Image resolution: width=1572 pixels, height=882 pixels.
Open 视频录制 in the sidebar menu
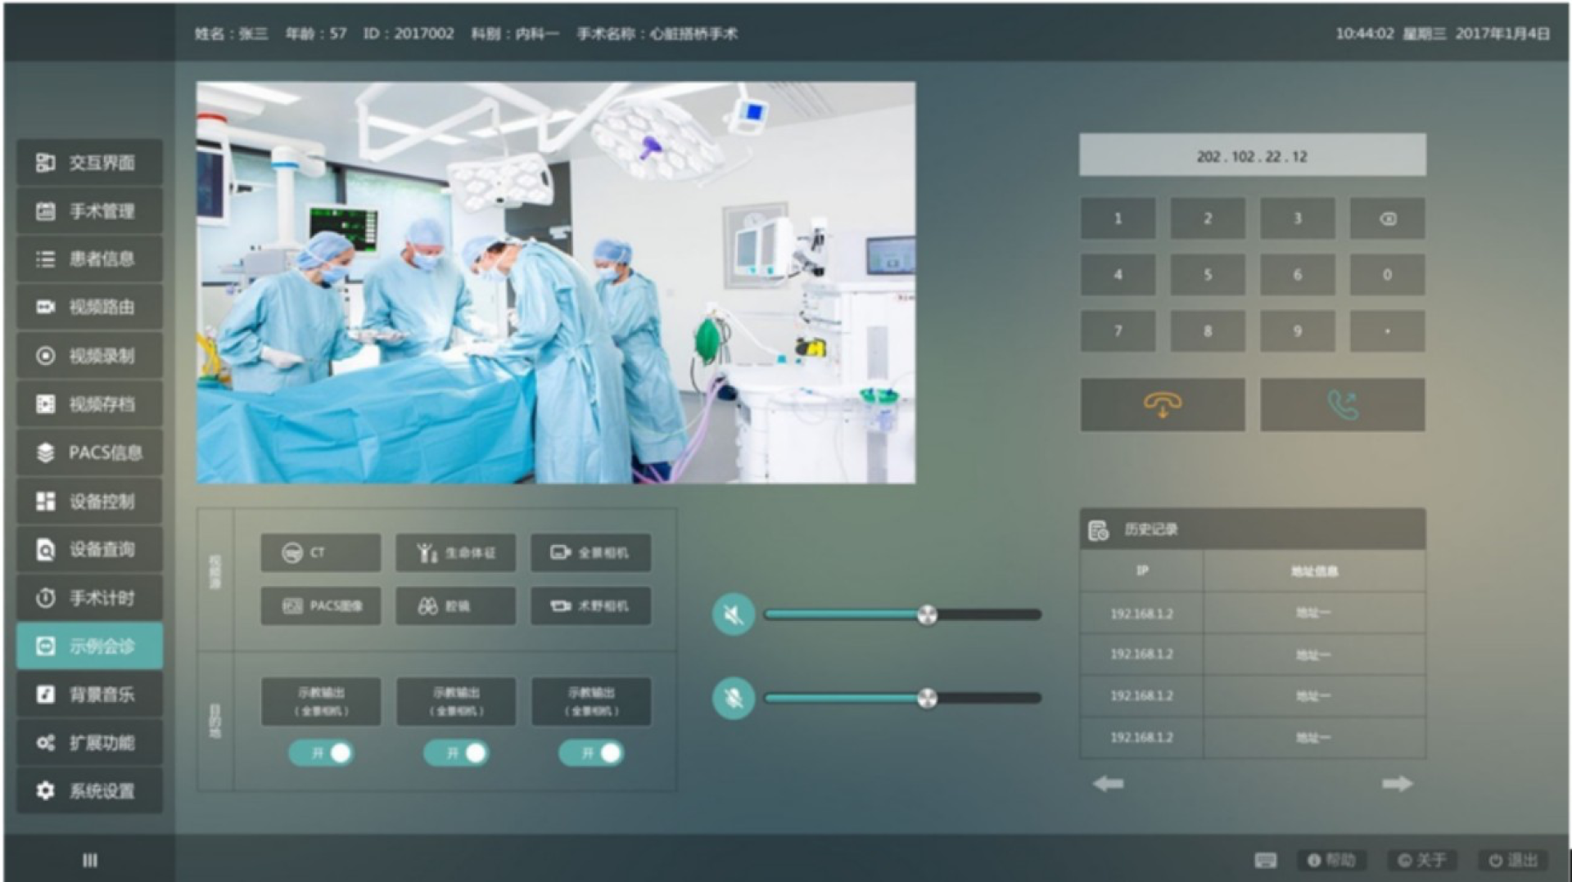click(89, 356)
